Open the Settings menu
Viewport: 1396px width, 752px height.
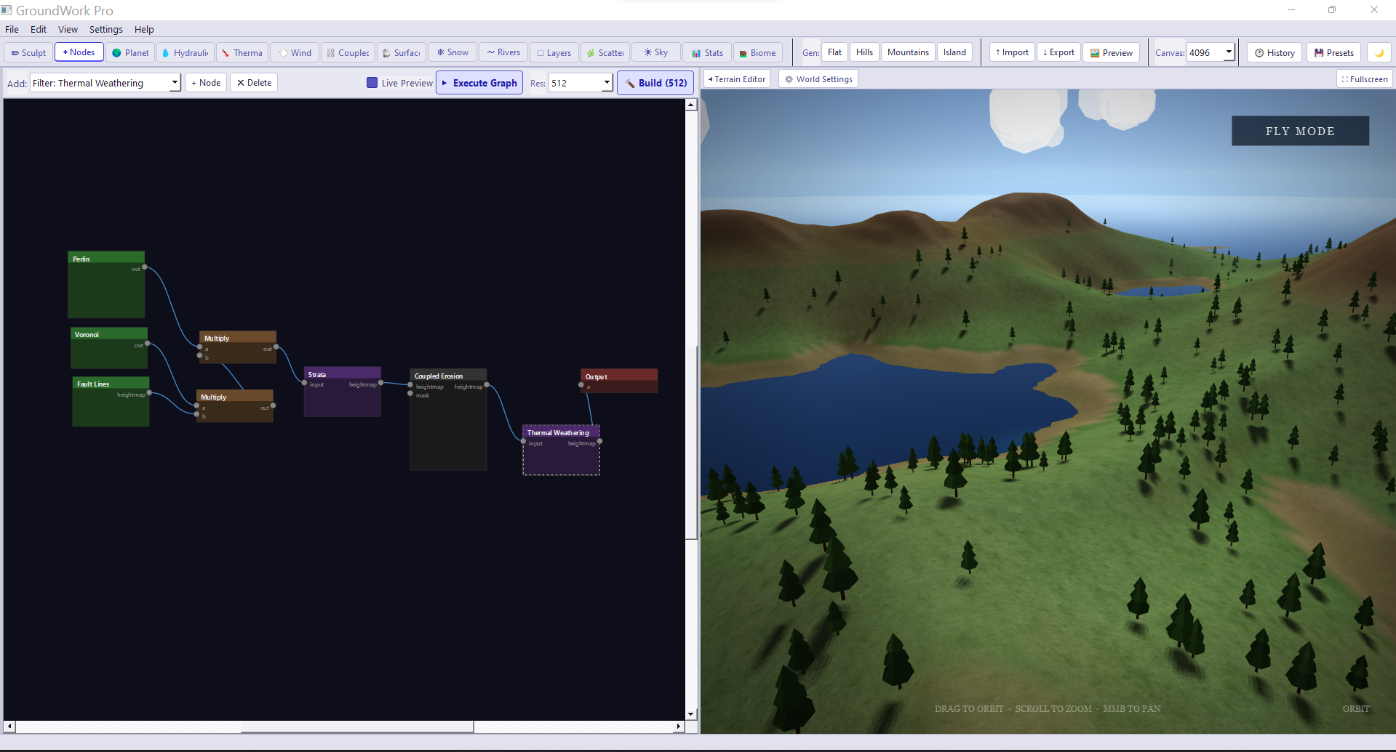[x=106, y=29]
